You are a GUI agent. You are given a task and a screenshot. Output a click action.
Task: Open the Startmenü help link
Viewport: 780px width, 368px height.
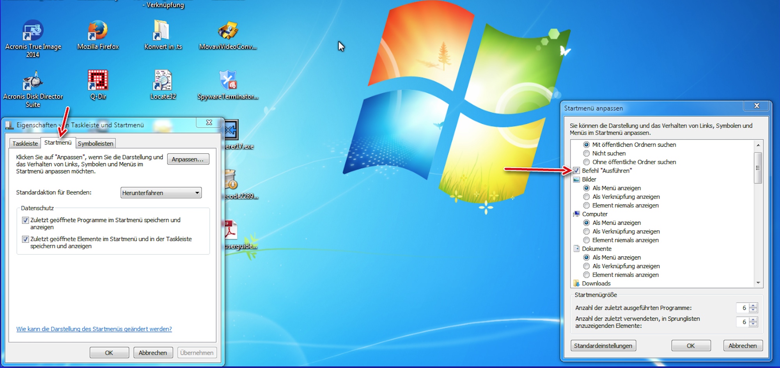click(x=94, y=329)
